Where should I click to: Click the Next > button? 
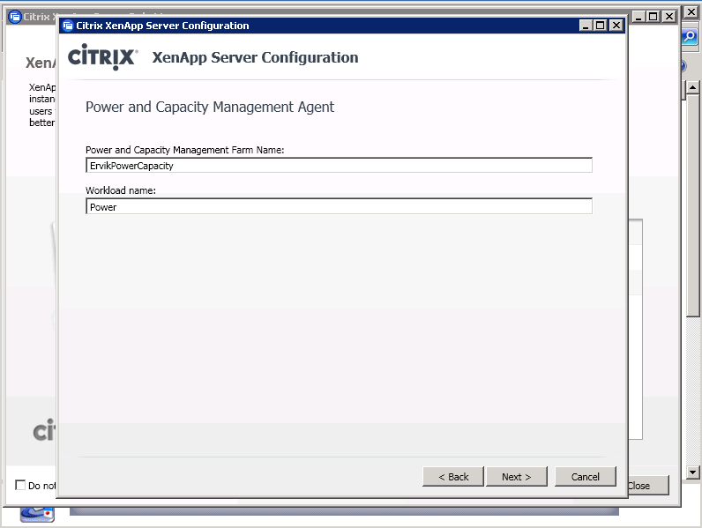pyautogui.click(x=516, y=477)
